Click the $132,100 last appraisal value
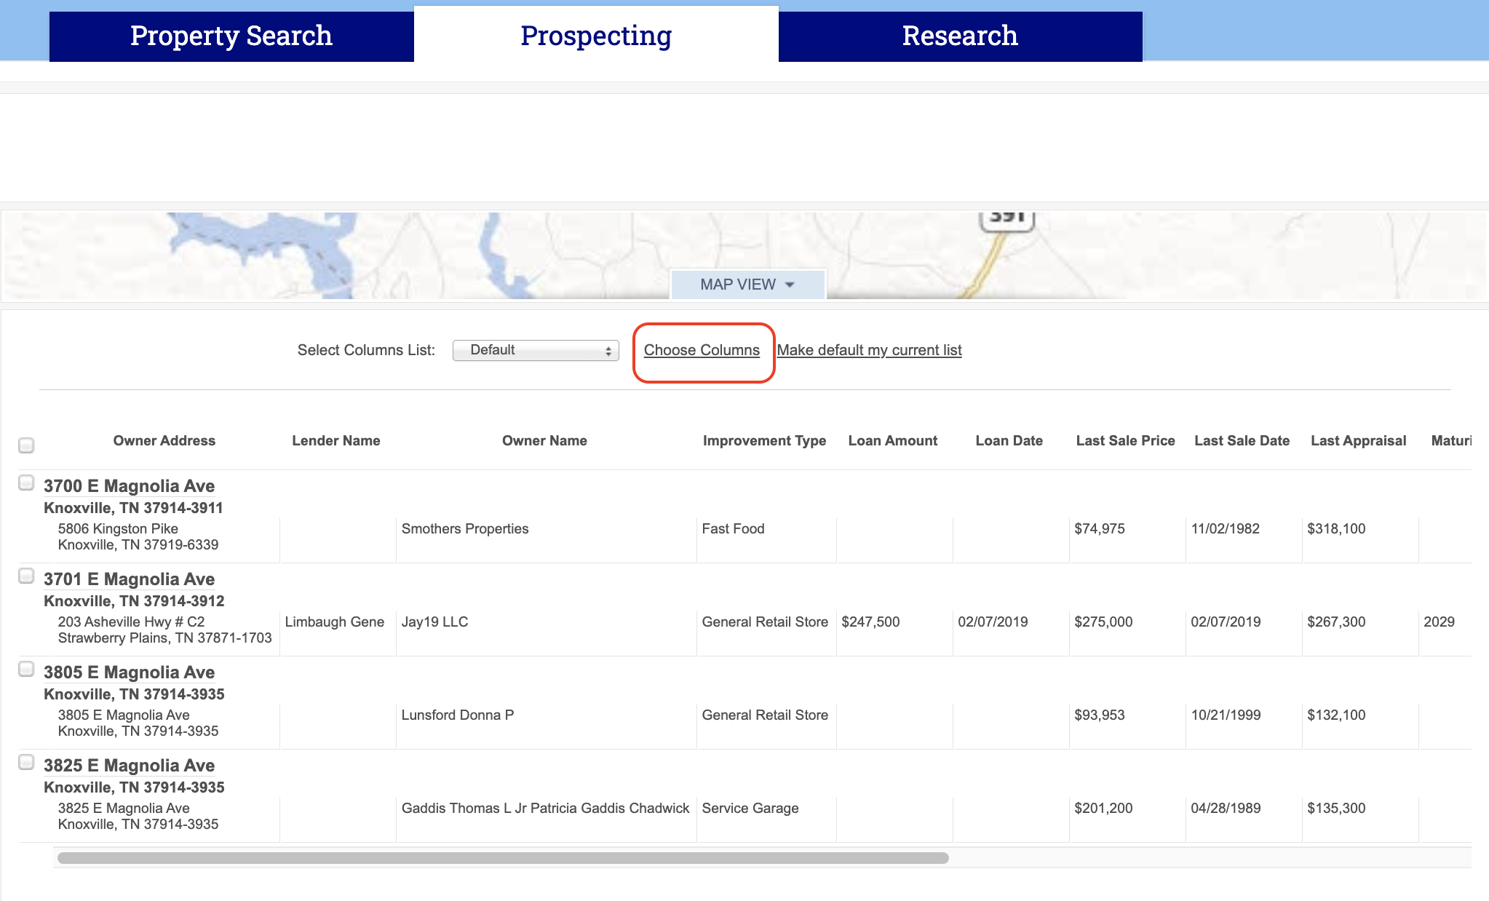The width and height of the screenshot is (1489, 901). click(x=1336, y=715)
